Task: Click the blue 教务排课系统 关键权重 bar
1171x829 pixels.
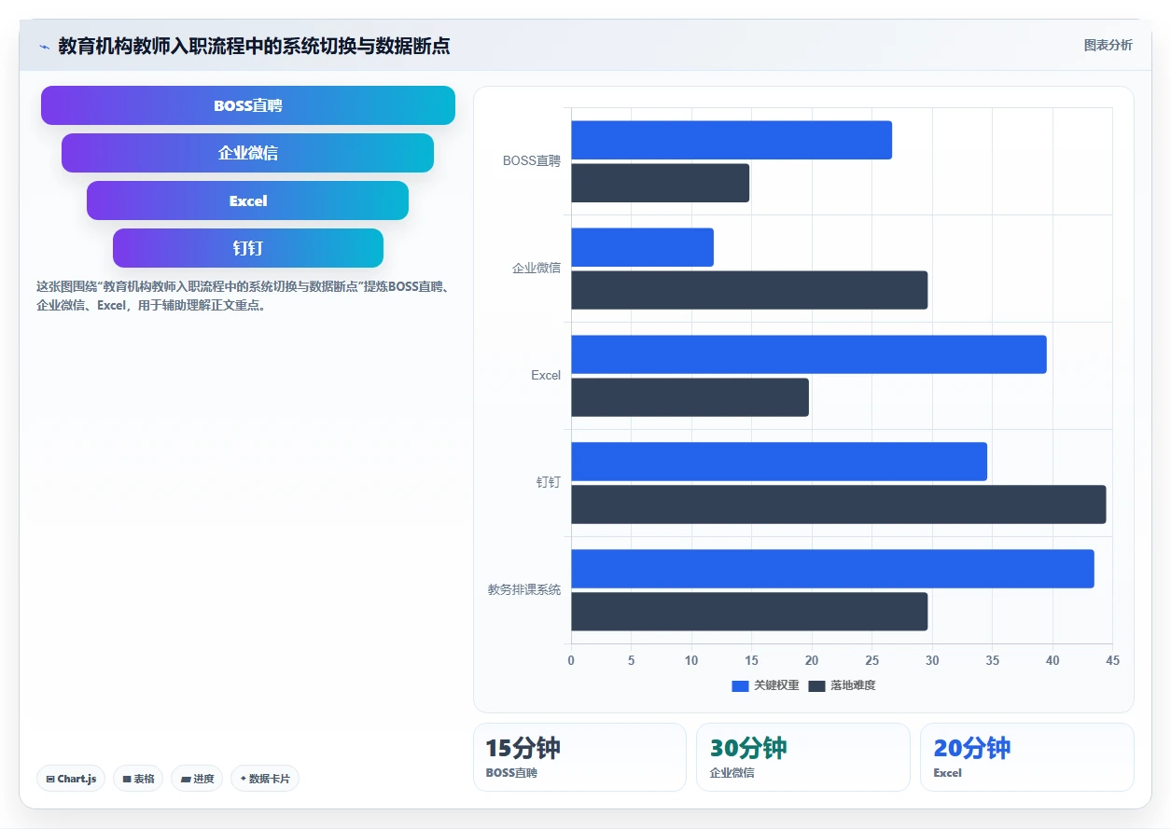Action: [x=832, y=569]
